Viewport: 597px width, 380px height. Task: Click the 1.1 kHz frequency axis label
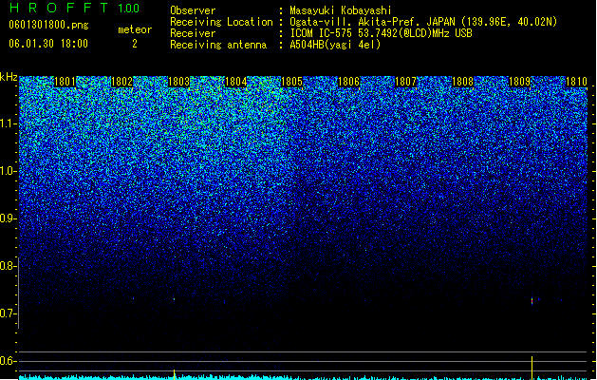click(x=9, y=123)
